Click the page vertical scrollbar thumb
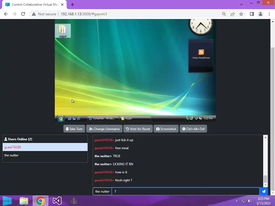The image size is (275, 206). coord(273,119)
